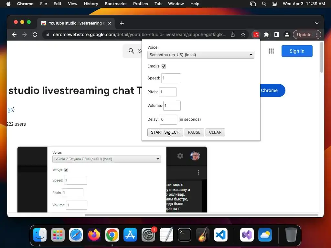The width and height of the screenshot is (331, 248).
Task: Click the red TTS extension icon in toolbar
Action: (256, 35)
